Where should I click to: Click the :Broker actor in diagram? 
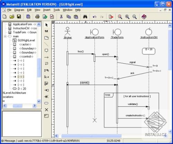[x=67, y=33]
